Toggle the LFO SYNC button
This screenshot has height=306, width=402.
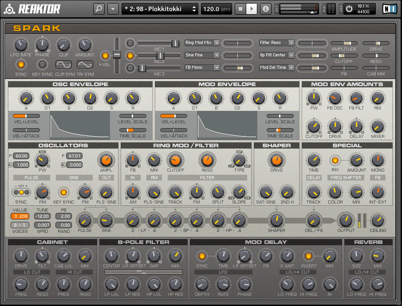[x=21, y=65]
